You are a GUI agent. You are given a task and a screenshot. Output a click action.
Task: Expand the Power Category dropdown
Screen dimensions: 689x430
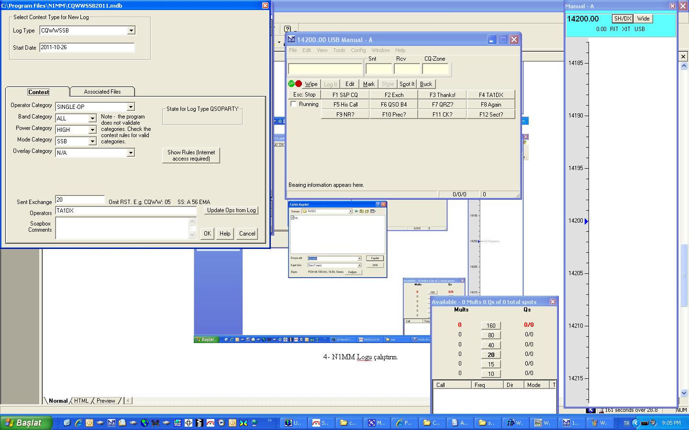click(x=92, y=130)
